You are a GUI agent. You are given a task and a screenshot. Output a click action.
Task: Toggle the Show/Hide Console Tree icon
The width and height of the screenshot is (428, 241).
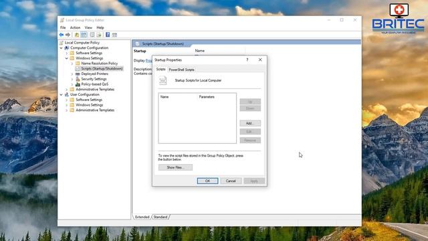point(84,35)
